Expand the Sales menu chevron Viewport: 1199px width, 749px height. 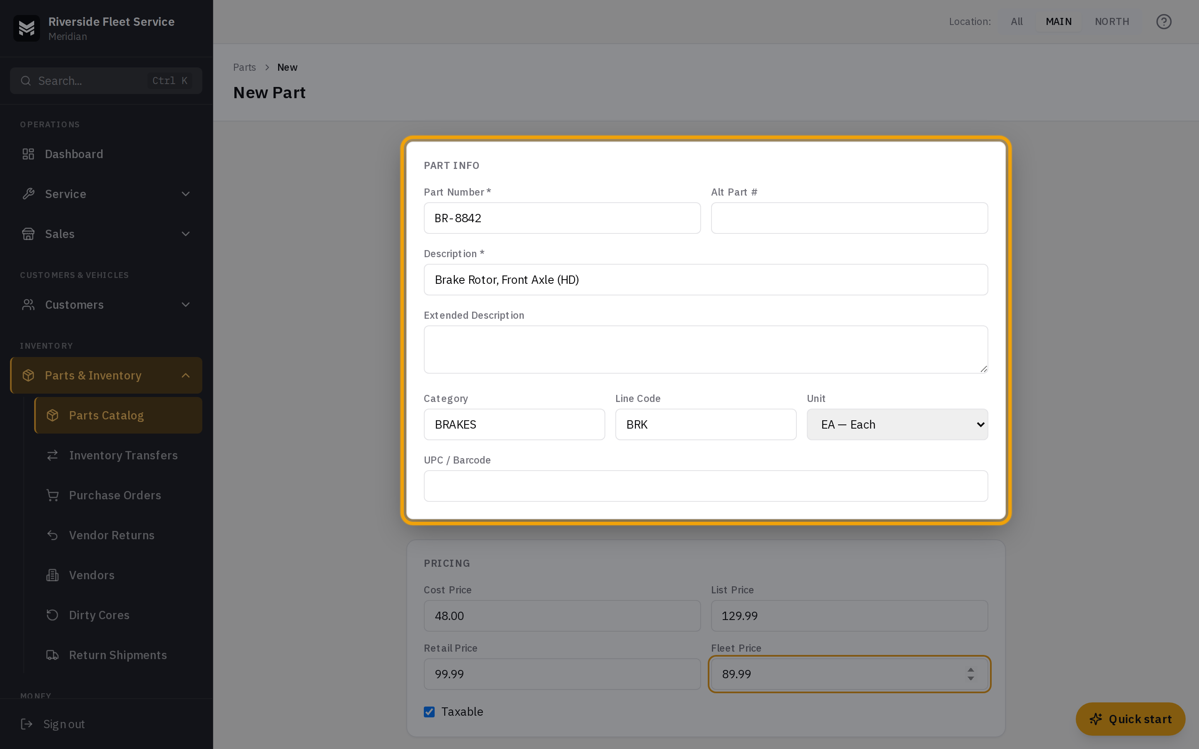click(x=186, y=234)
